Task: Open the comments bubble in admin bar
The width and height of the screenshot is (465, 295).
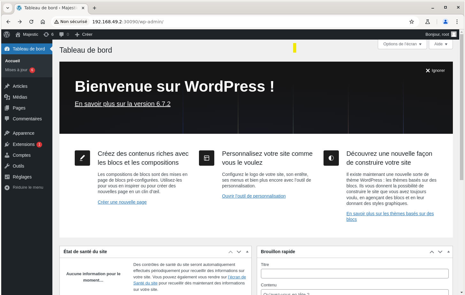Action: pos(62,34)
